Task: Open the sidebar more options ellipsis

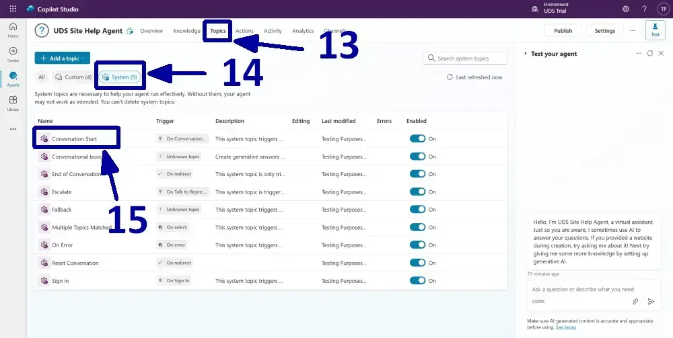Action: pos(13,128)
